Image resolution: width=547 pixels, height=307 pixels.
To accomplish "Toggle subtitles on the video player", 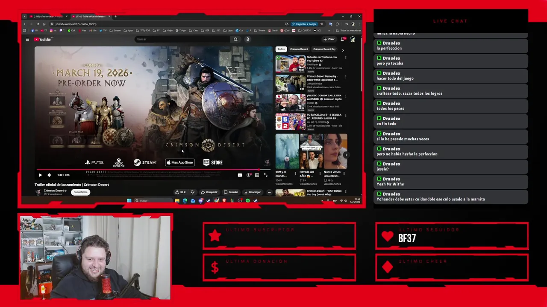I will click(x=240, y=175).
